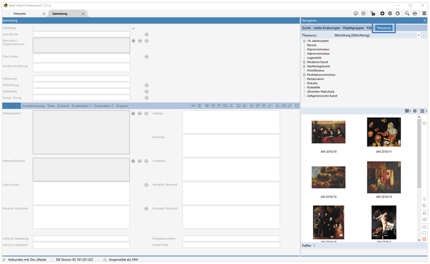The height and width of the screenshot is (264, 430).
Task: Toggle the eye visibility icon in detail toolbar
Action: (x=193, y=106)
